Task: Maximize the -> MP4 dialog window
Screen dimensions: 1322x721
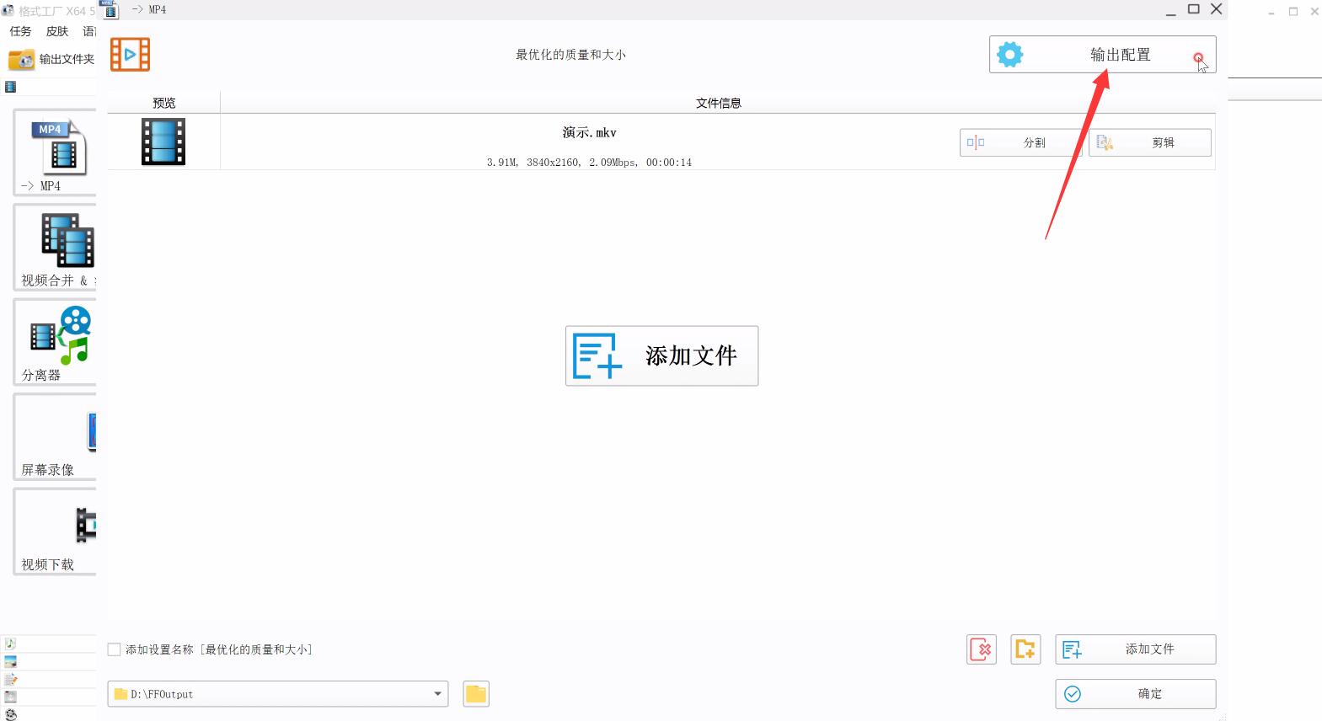Action: (x=1194, y=9)
